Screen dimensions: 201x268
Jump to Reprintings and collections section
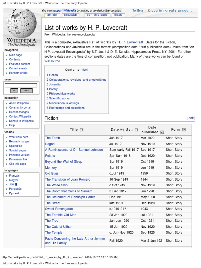click(x=65, y=108)
